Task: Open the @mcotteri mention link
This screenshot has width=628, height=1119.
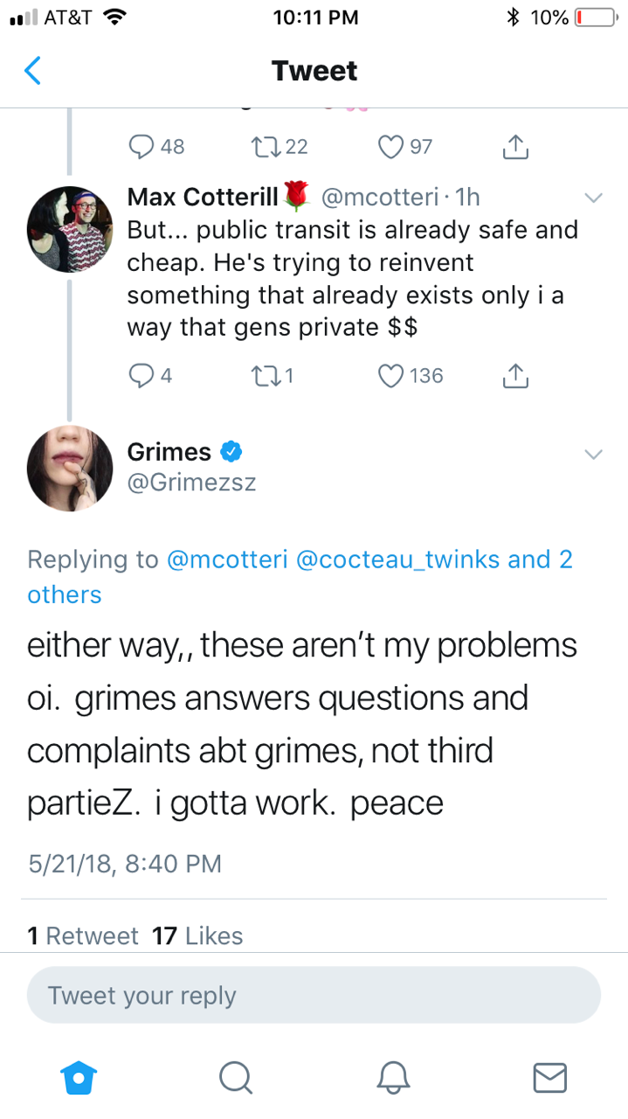Action: click(x=227, y=559)
